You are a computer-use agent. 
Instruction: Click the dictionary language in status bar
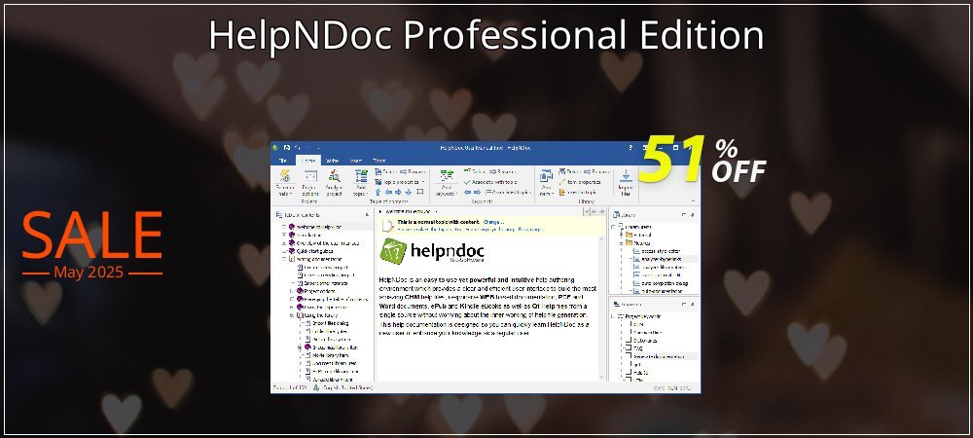pyautogui.click(x=347, y=388)
